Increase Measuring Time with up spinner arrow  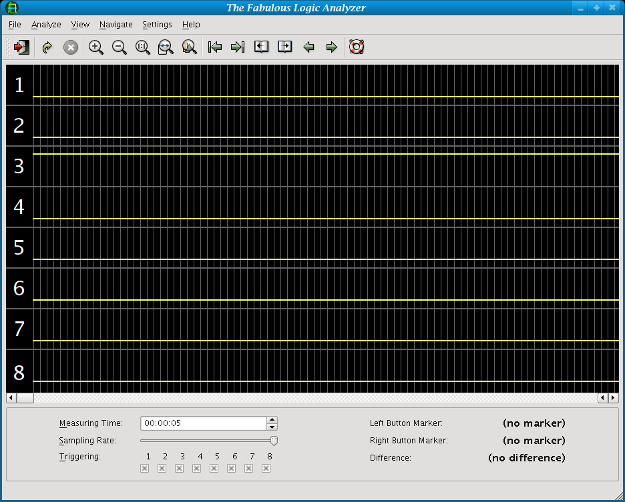coord(272,420)
